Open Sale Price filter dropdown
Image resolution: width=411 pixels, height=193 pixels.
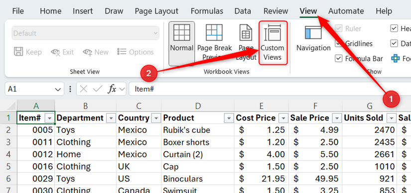[337, 118]
